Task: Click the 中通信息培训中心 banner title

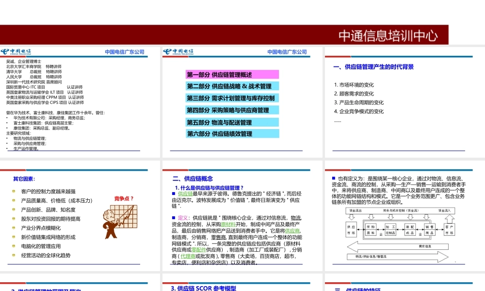Action: (388, 36)
